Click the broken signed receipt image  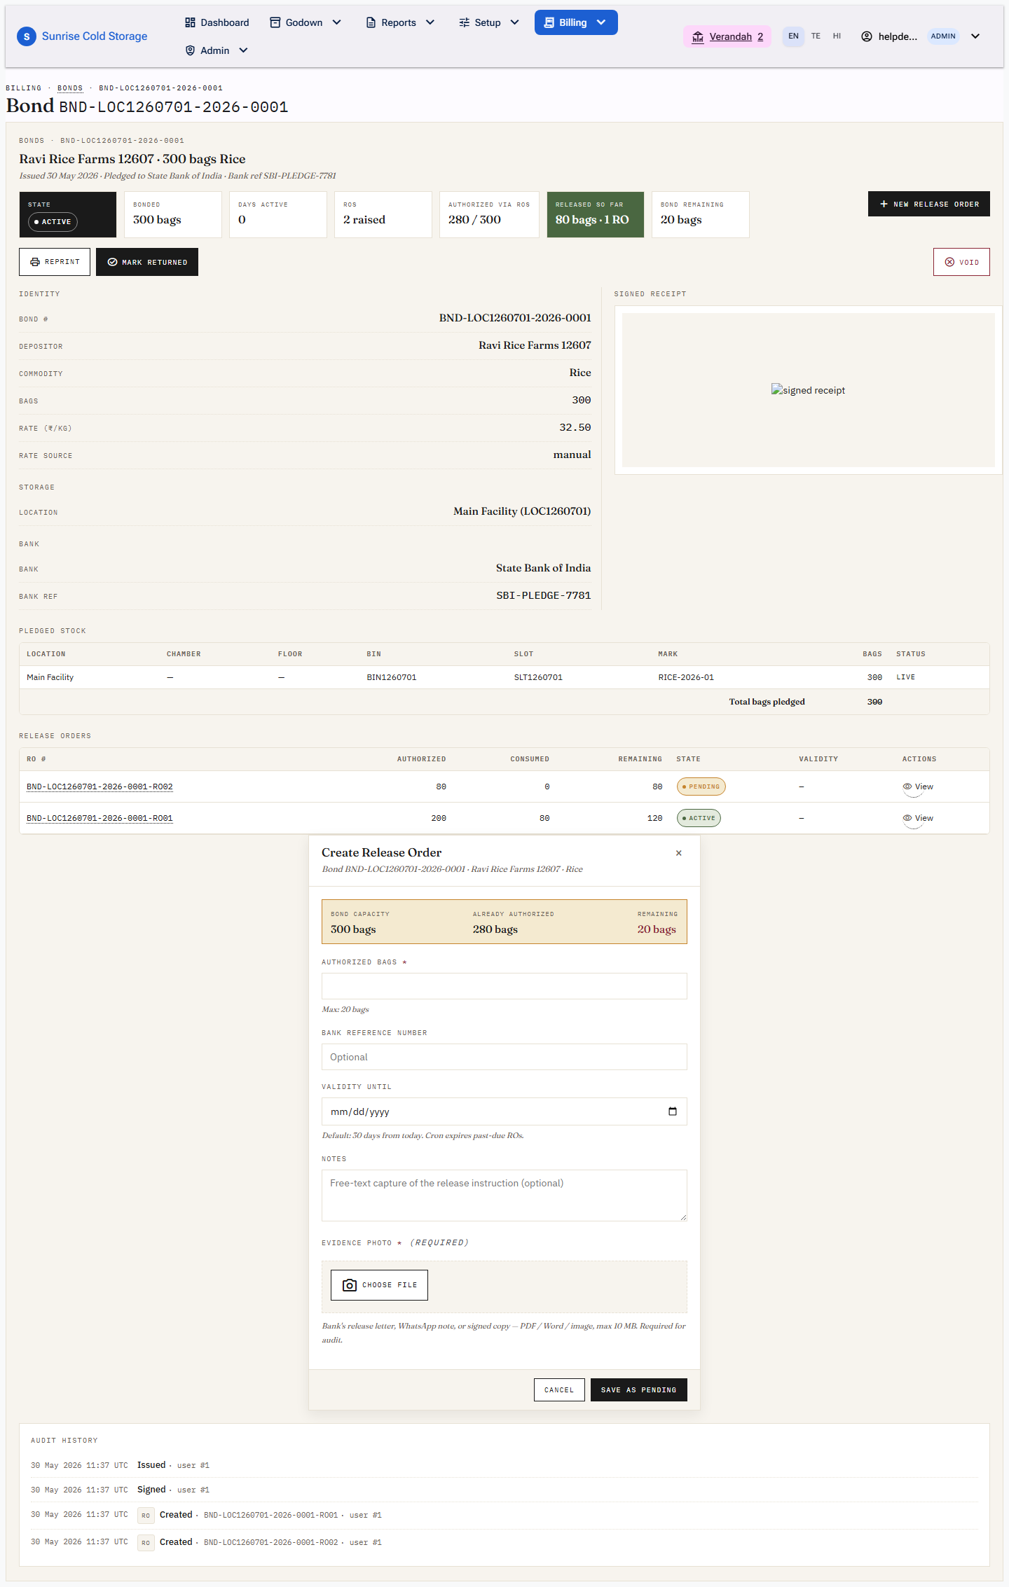[808, 390]
